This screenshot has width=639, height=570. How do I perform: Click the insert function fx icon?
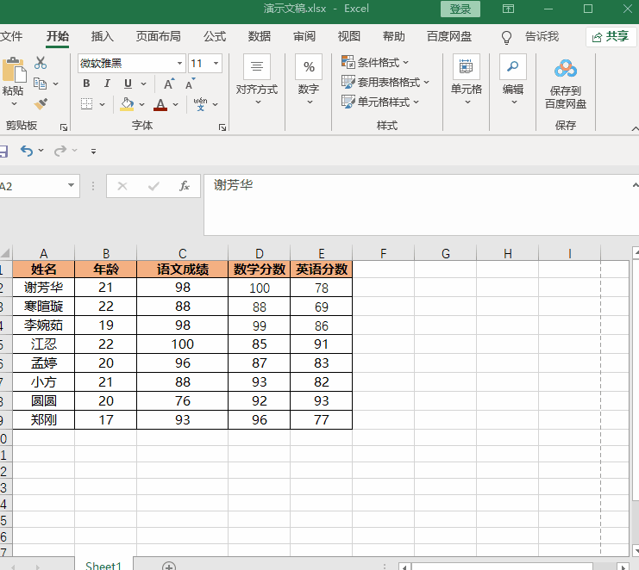(184, 186)
